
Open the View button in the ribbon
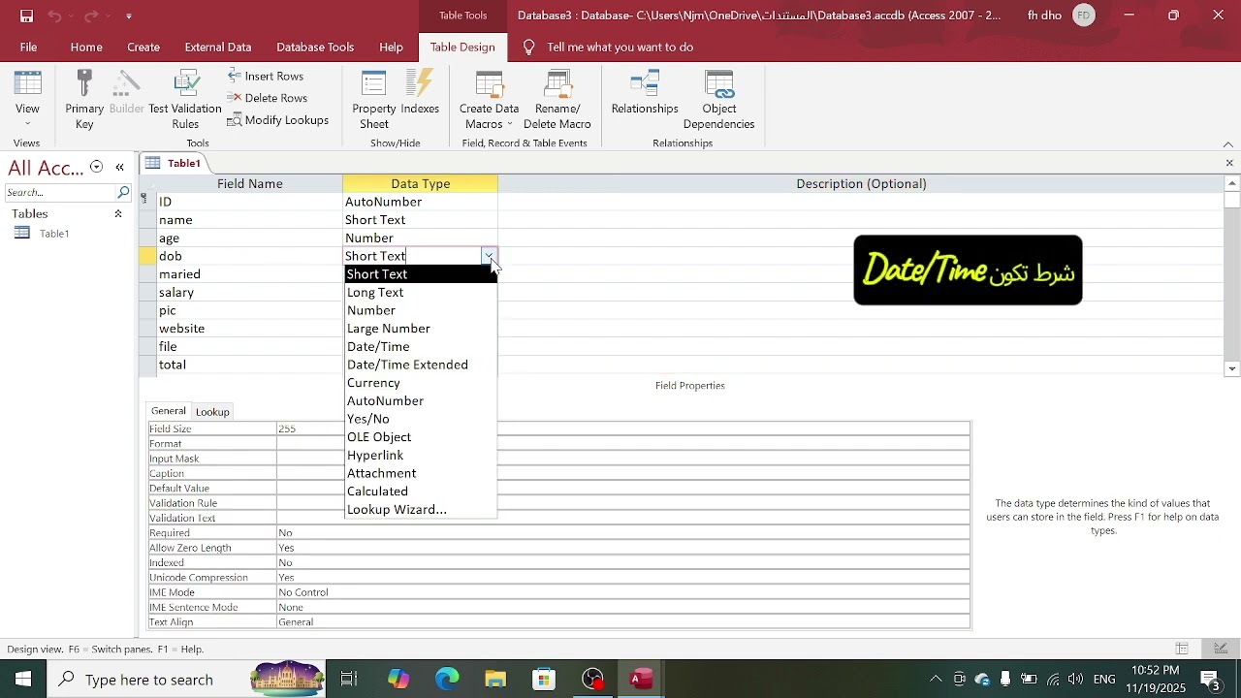(x=27, y=100)
